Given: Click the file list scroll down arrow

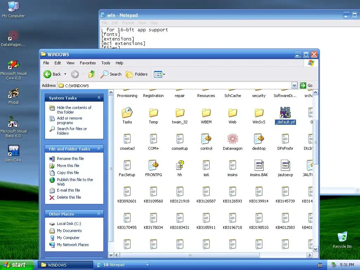Looking at the screenshot, I should point(315,249).
